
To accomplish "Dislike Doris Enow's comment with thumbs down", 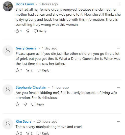I will 28,31.
